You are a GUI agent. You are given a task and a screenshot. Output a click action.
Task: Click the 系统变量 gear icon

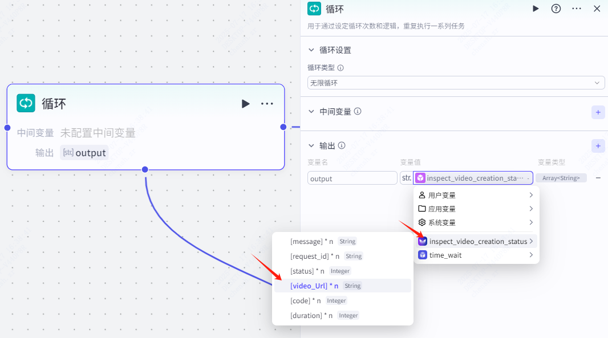point(422,222)
